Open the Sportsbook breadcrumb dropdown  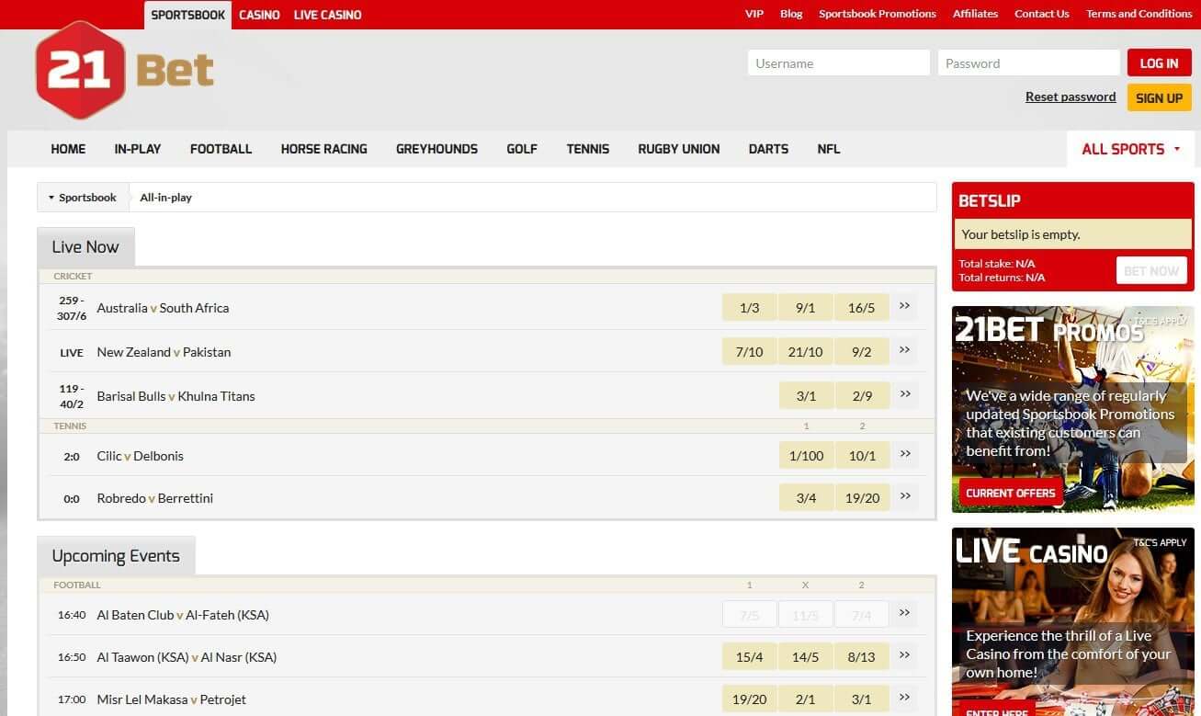tap(83, 198)
